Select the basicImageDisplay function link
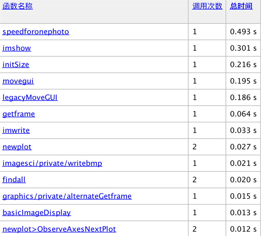This screenshot has width=261, height=236. 37,213
